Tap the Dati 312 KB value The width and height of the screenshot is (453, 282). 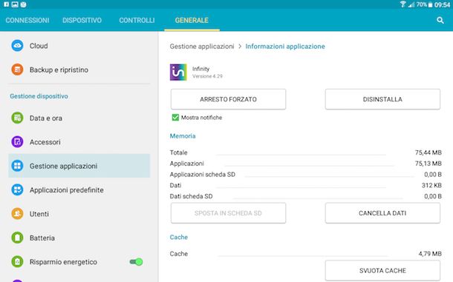coord(431,185)
